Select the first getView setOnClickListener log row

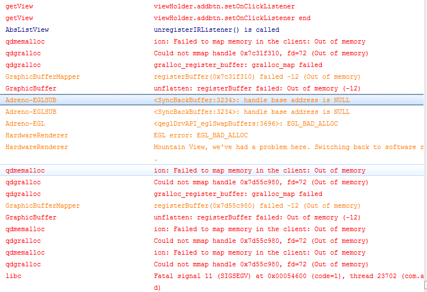224,6
